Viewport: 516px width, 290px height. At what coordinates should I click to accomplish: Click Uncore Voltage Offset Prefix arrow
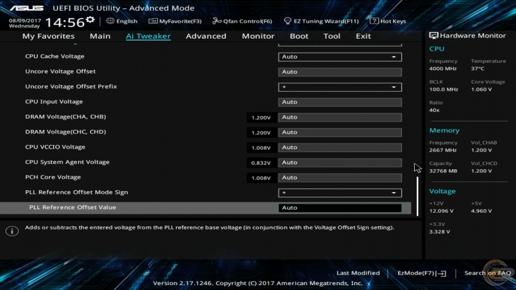[x=394, y=87]
